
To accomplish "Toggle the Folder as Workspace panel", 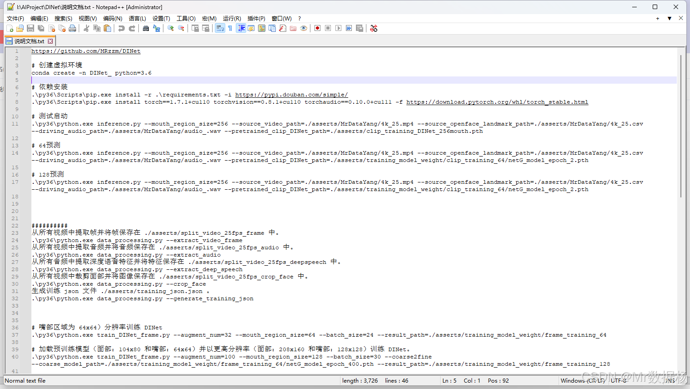I will tap(293, 28).
